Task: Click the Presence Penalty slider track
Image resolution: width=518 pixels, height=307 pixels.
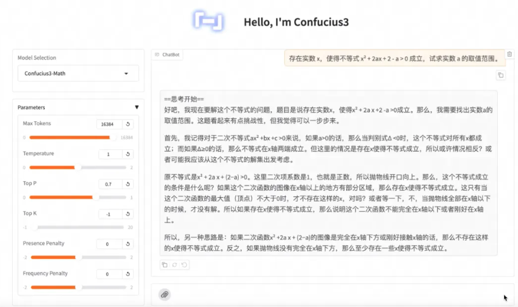Action: coord(78,257)
